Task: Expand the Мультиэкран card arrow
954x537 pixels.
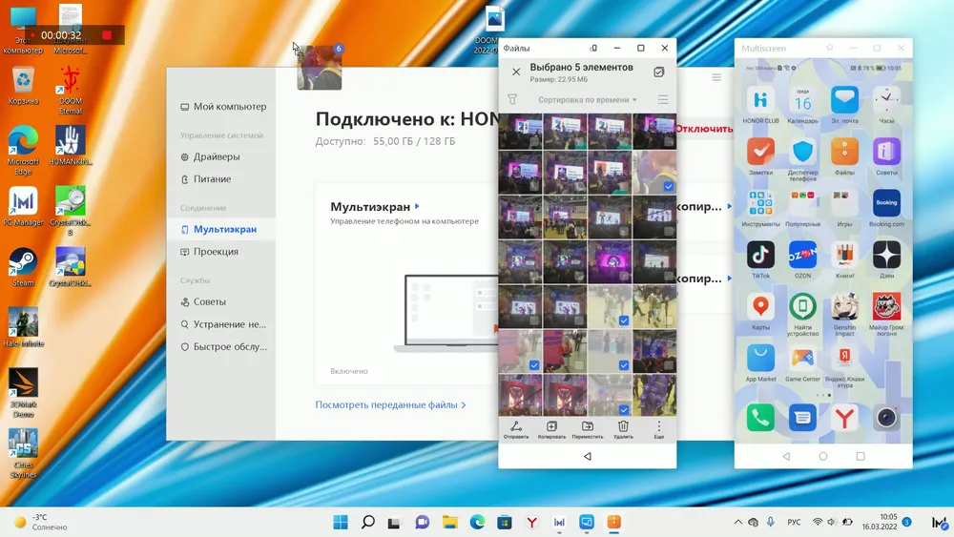Action: pyautogui.click(x=417, y=206)
